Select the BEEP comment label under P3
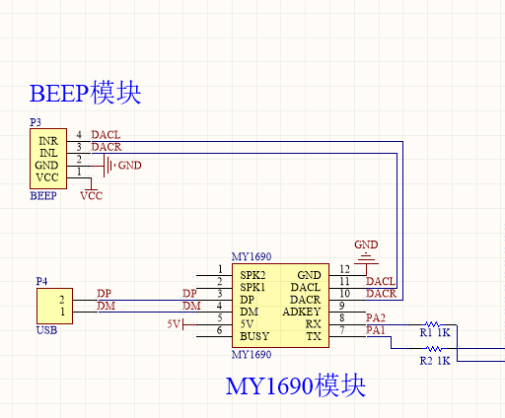The image size is (505, 418). [x=43, y=196]
